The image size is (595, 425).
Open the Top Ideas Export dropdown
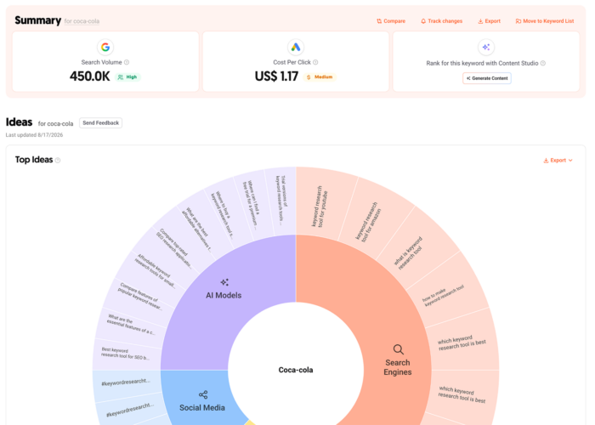[x=558, y=161]
